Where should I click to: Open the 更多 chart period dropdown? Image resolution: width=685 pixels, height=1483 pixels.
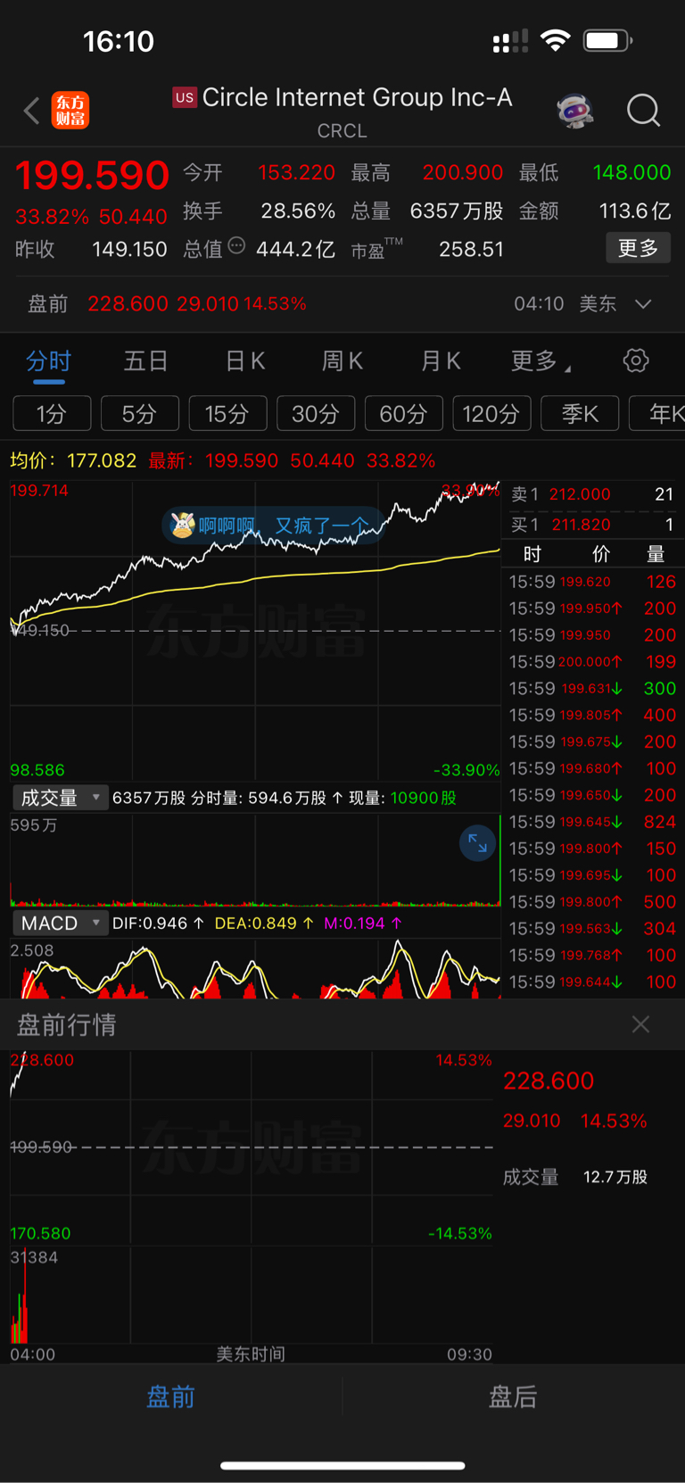coord(541,361)
